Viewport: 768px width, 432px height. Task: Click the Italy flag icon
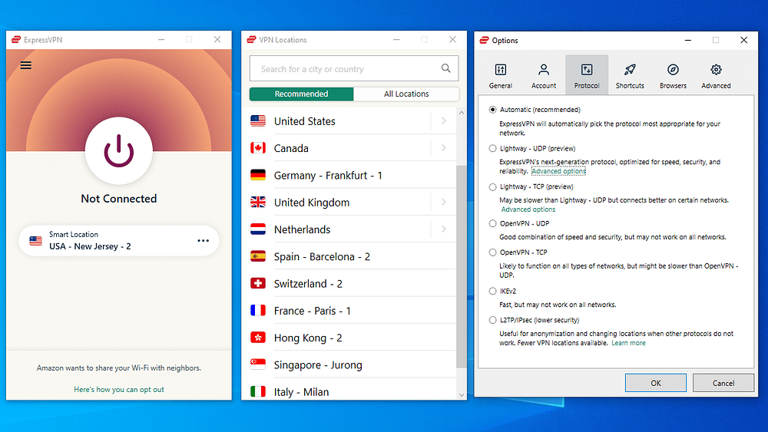tap(258, 391)
